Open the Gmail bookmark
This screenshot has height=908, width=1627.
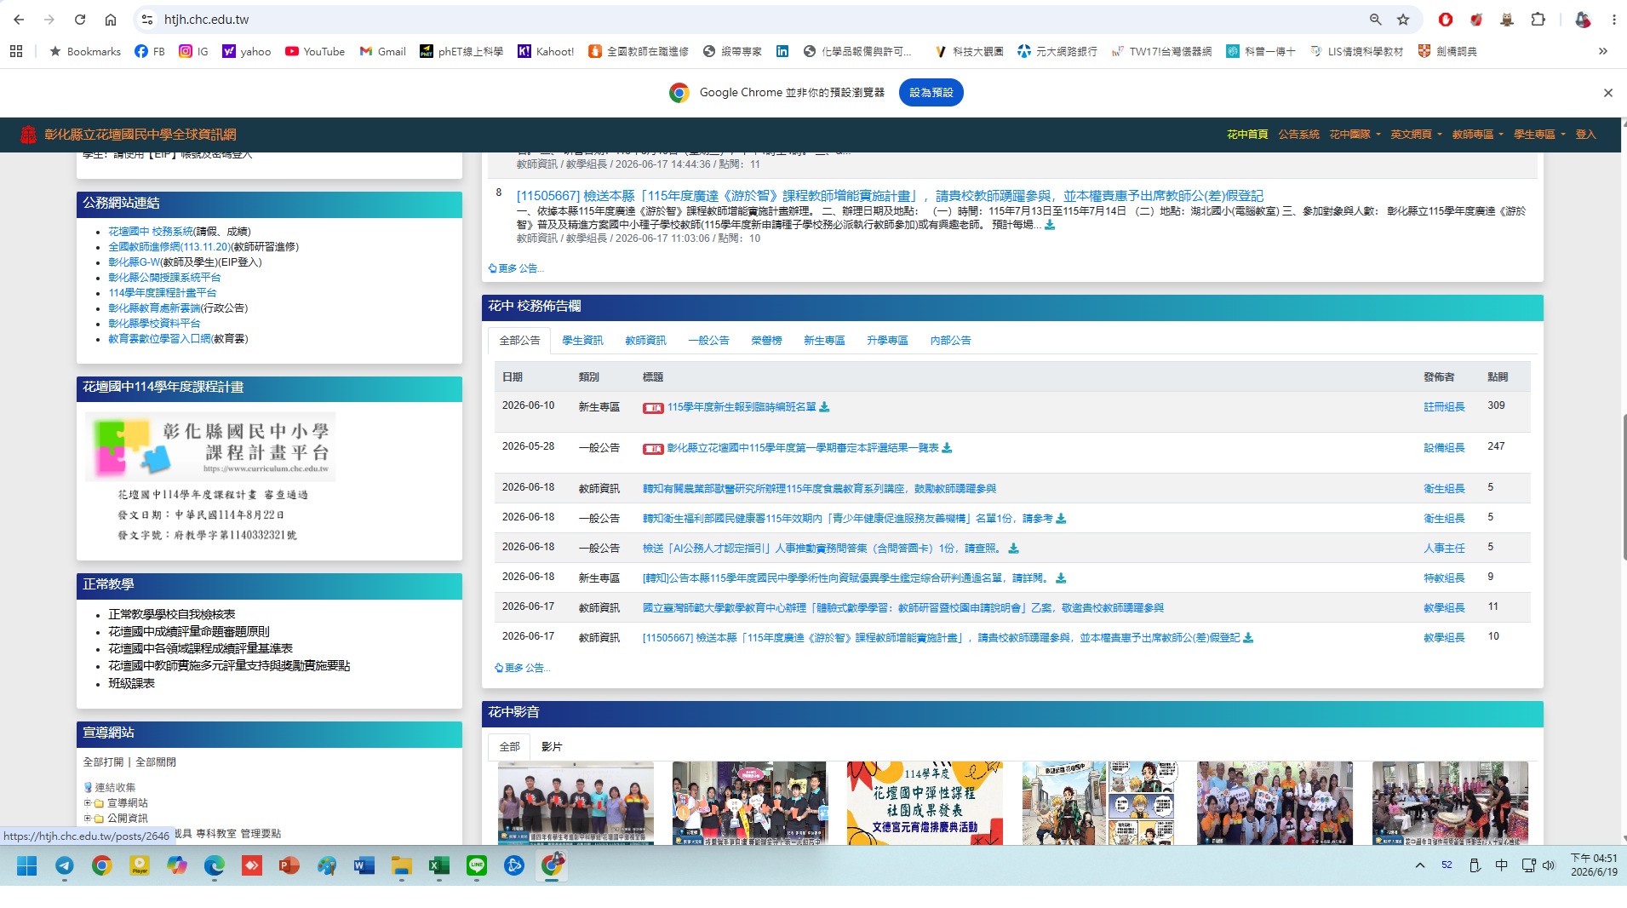[382, 51]
